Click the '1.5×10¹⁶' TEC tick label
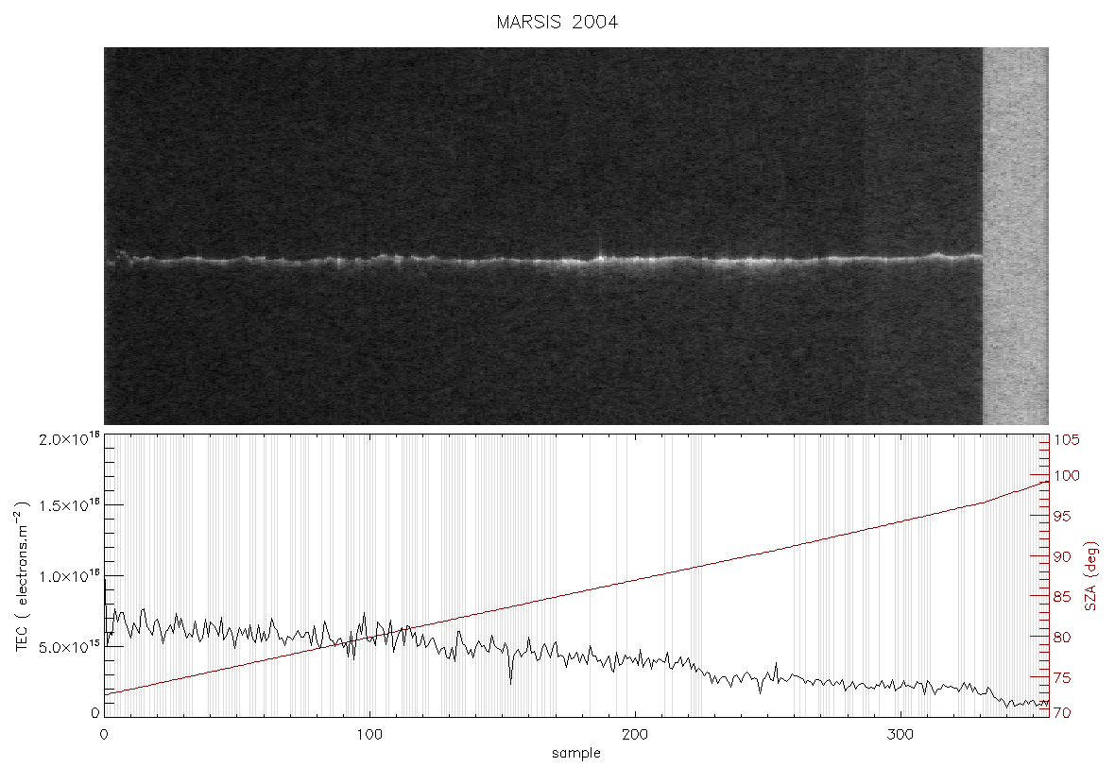The image size is (1115, 784). point(70,505)
